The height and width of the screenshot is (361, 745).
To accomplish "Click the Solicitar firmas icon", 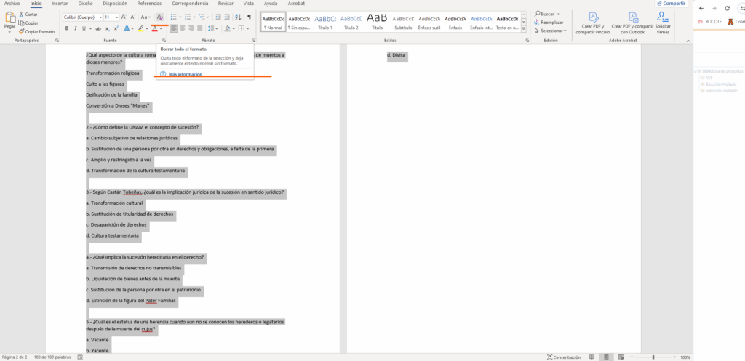I will click(662, 22).
